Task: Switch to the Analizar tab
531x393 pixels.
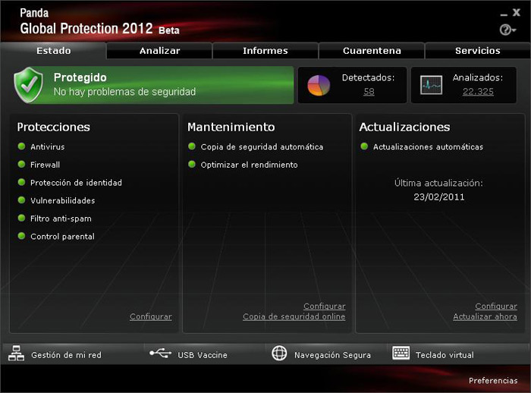Action: pos(159,51)
